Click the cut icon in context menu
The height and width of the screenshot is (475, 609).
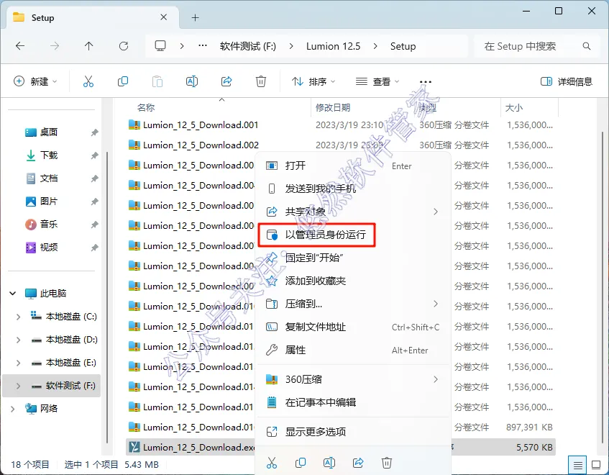[x=272, y=463]
